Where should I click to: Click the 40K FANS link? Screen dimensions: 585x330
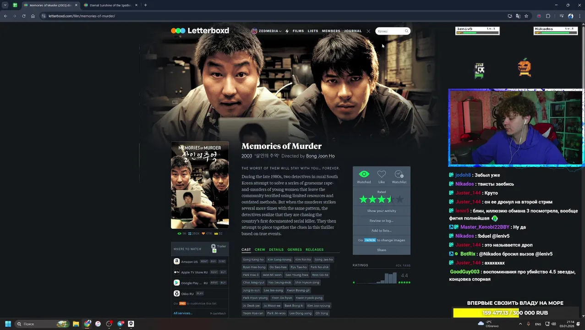click(x=403, y=265)
